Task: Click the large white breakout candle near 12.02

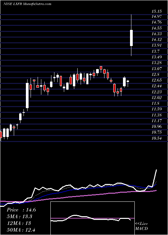Action: tap(27, 95)
